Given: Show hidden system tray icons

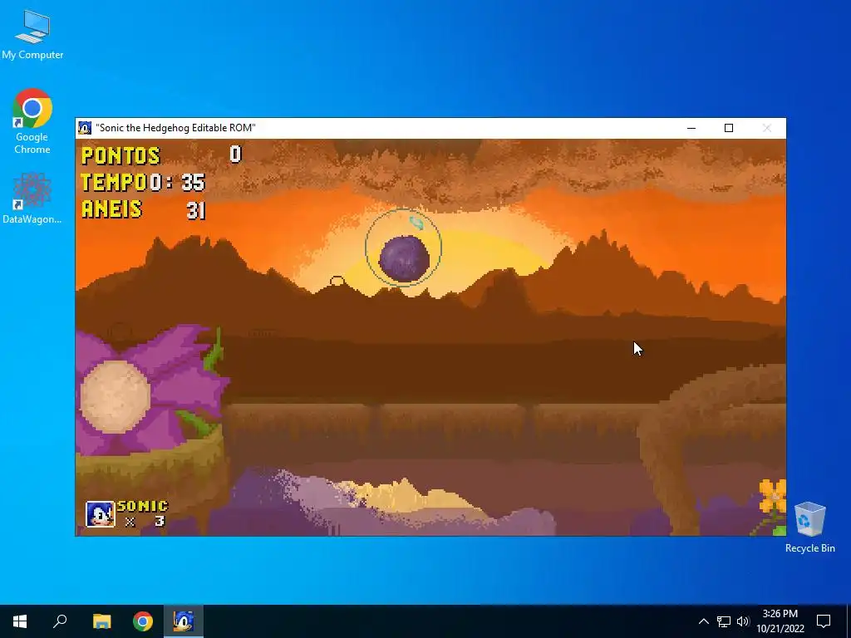Looking at the screenshot, I should point(703,621).
